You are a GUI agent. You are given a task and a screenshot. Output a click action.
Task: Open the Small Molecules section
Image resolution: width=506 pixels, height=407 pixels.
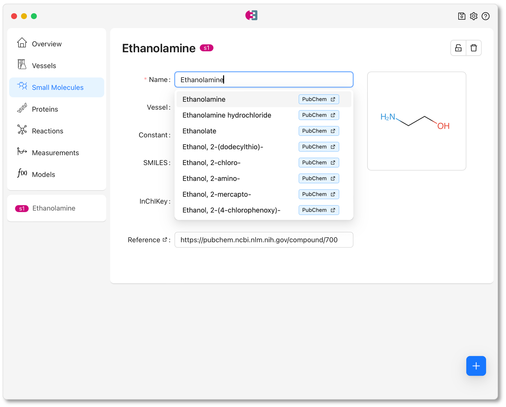click(57, 87)
